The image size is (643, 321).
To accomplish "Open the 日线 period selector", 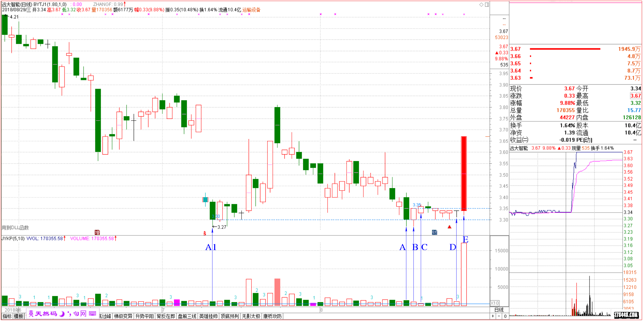I will click(x=499, y=310).
